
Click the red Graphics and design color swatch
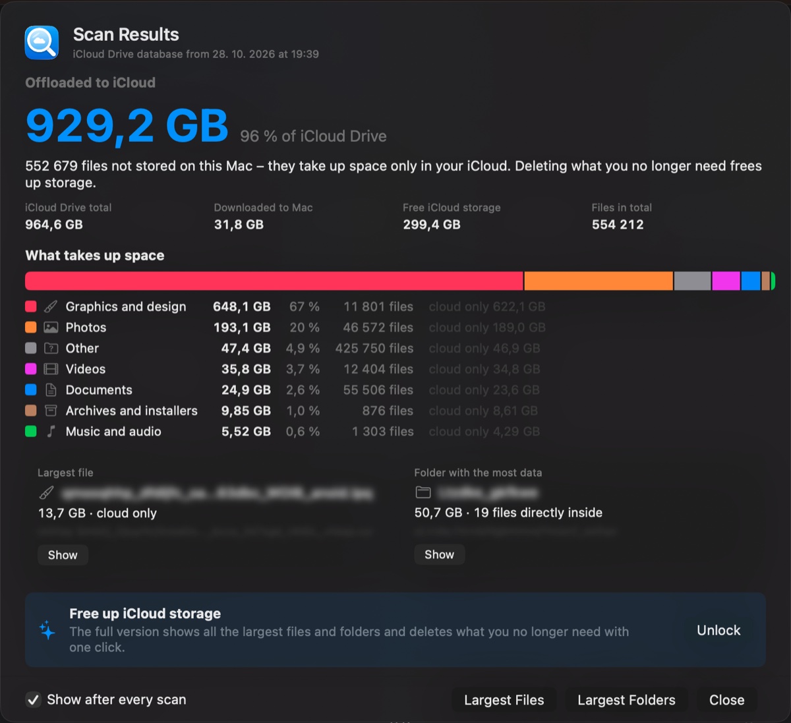30,306
